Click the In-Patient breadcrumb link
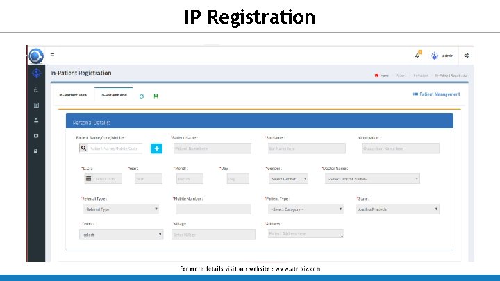The height and width of the screenshot is (281, 500). [x=421, y=76]
